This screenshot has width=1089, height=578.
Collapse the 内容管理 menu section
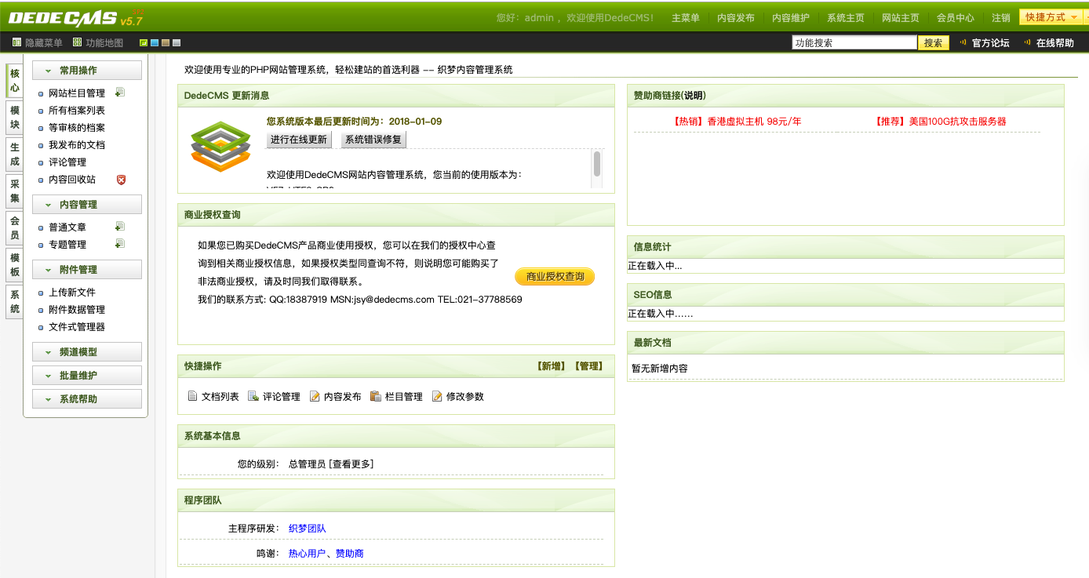[87, 205]
